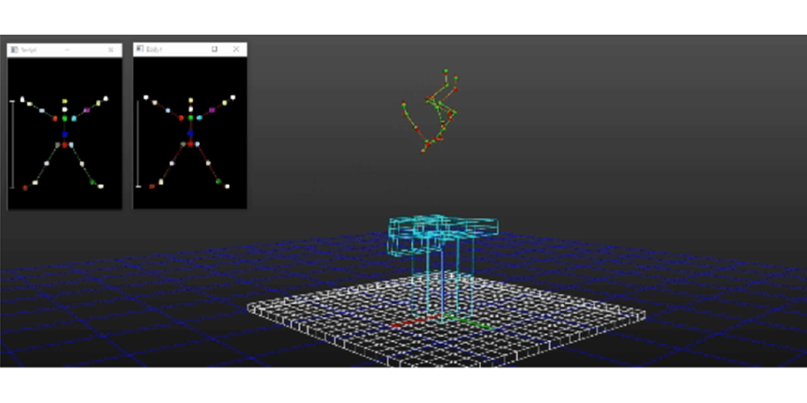Pick the yellow head marker in green-limbed skeleton window
Viewport: 807px width, 403px height.
[65, 102]
